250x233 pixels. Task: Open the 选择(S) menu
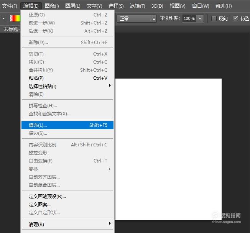[116, 6]
